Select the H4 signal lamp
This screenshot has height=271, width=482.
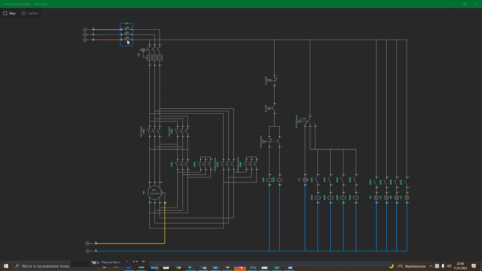click(x=397, y=198)
